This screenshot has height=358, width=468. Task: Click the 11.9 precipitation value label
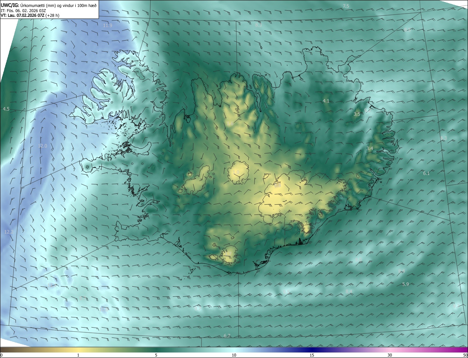[x=107, y=25]
